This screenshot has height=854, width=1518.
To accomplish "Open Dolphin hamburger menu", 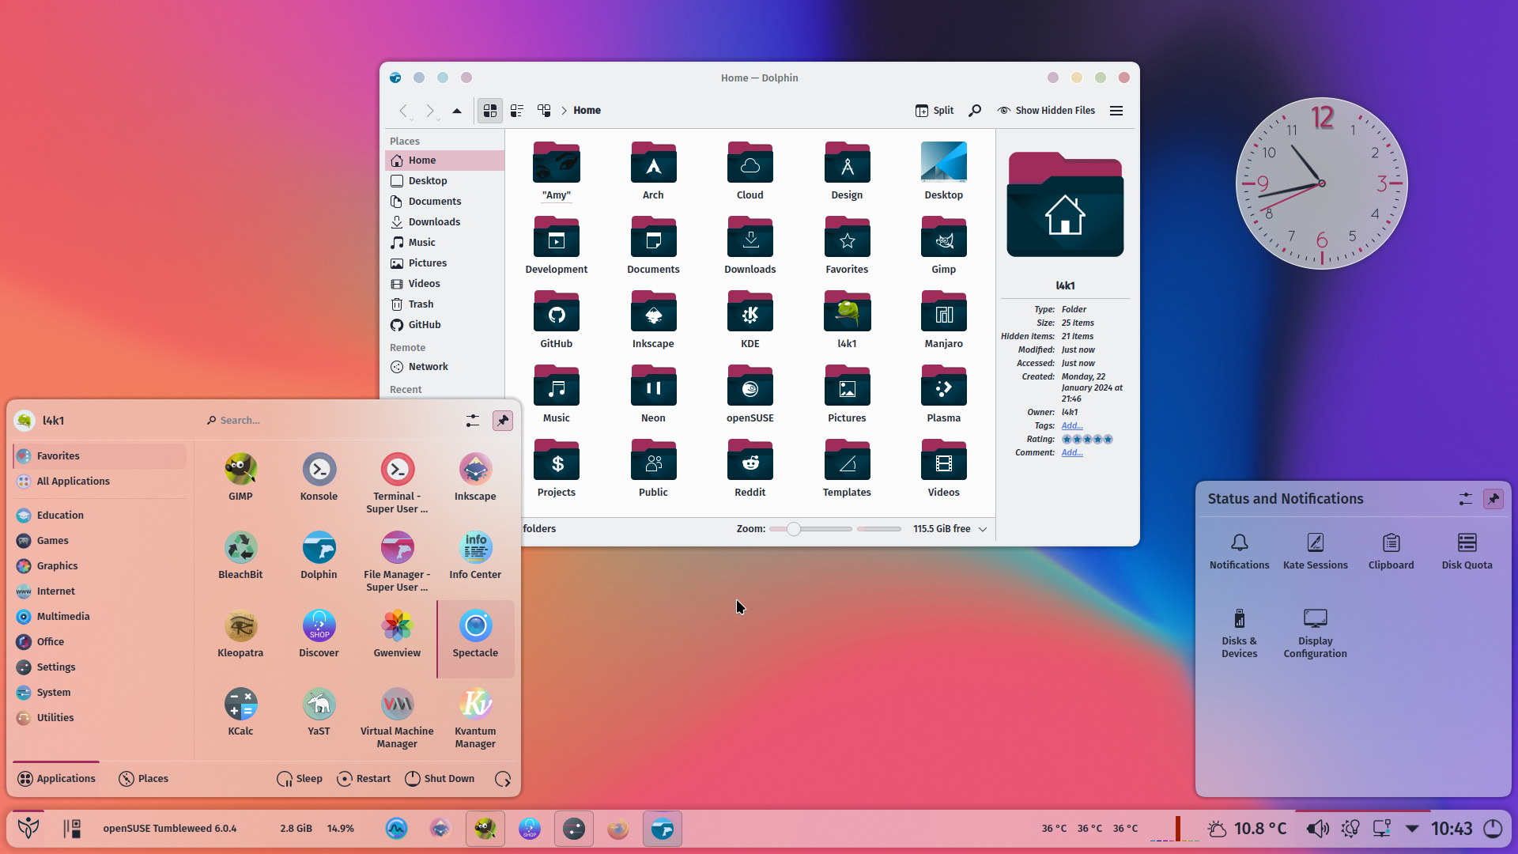I will point(1116,111).
